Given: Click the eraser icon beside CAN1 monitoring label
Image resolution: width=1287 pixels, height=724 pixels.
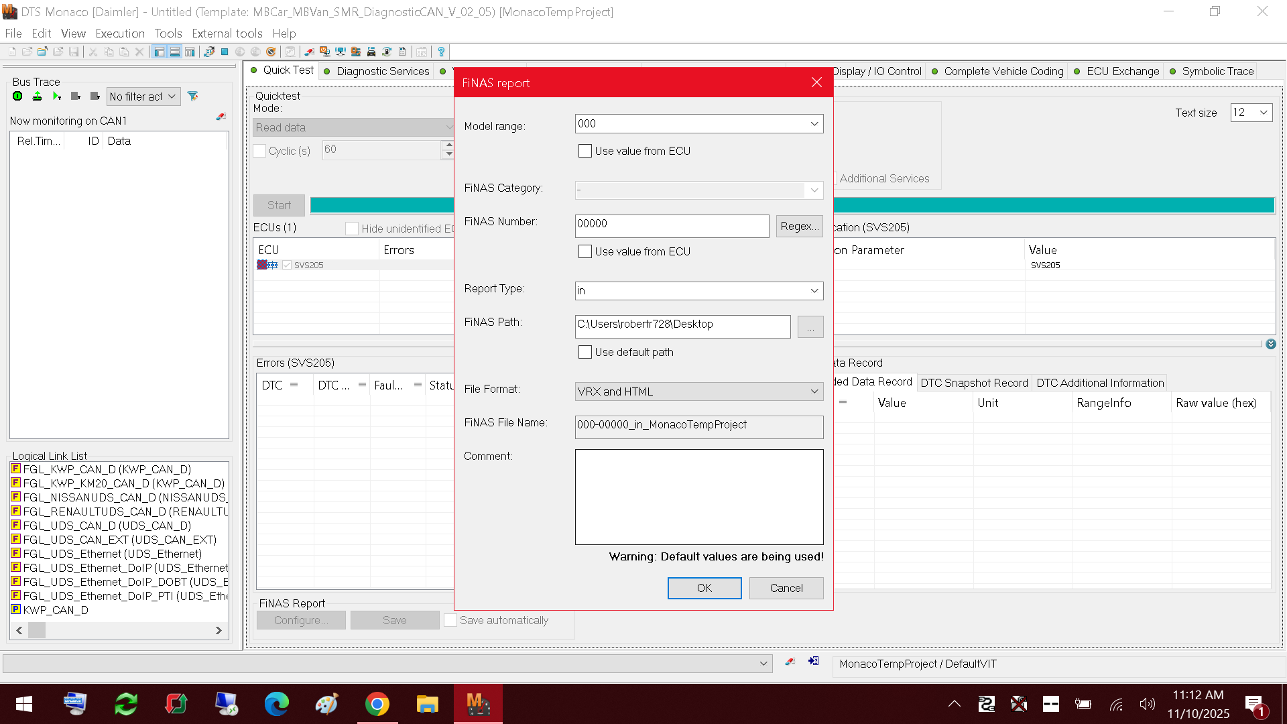Looking at the screenshot, I should [x=221, y=117].
